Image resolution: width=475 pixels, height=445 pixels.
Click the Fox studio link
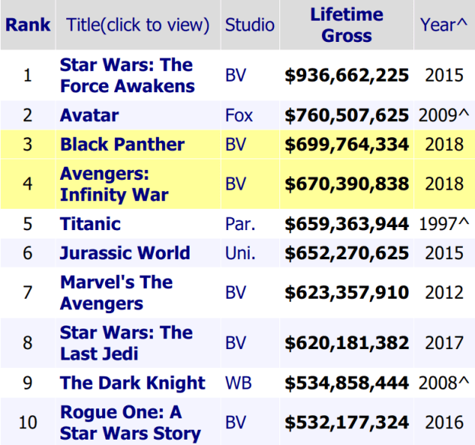239,116
